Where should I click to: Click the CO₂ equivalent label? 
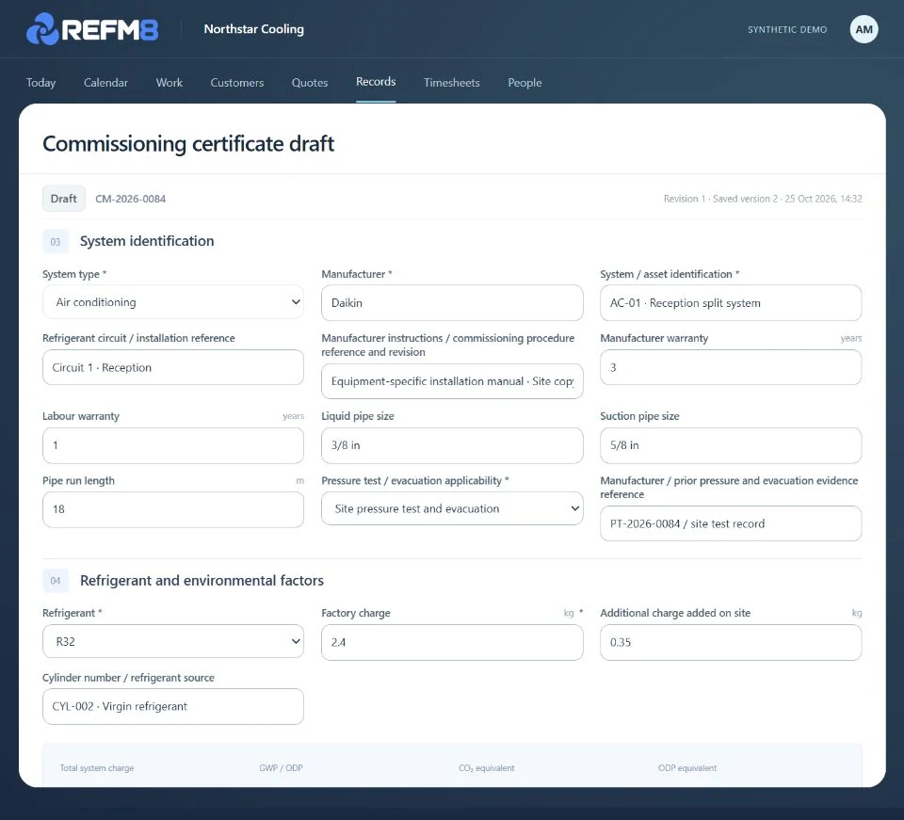(x=487, y=767)
